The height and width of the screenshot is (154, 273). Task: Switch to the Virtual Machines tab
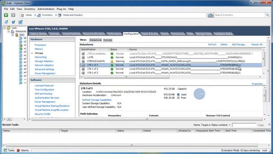[71, 34]
